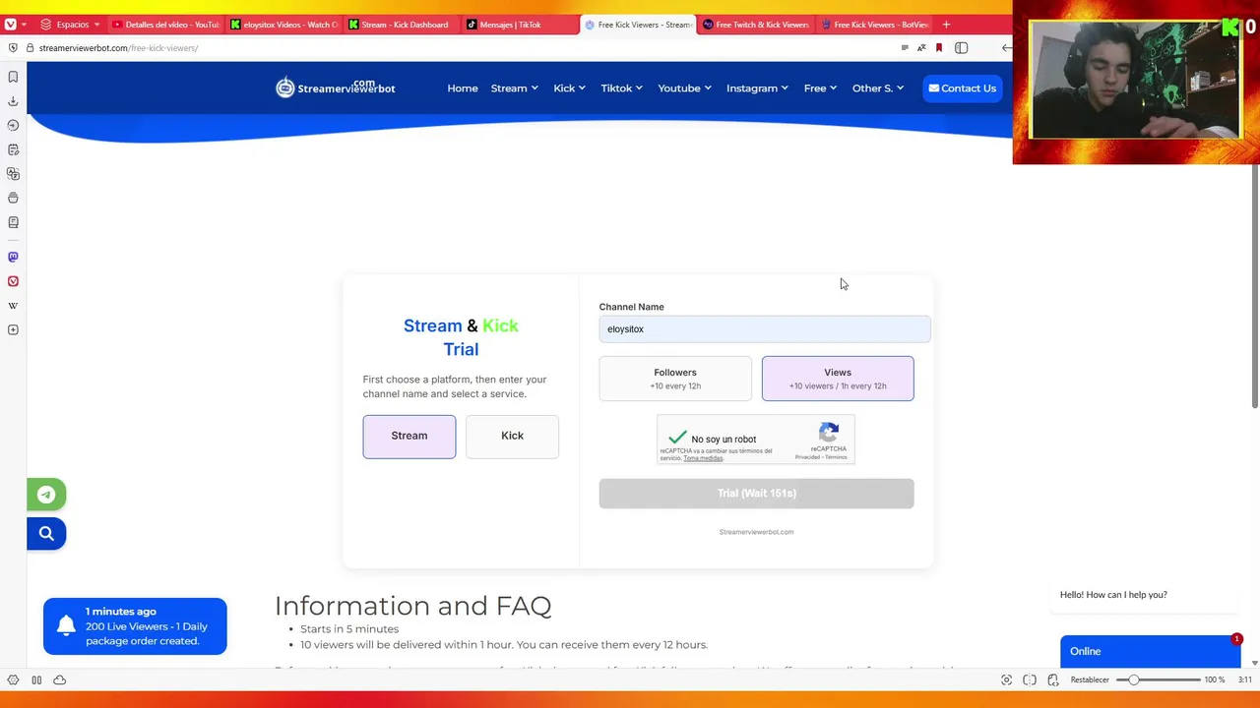
Task: Select the Kick platform option
Action: click(x=512, y=437)
